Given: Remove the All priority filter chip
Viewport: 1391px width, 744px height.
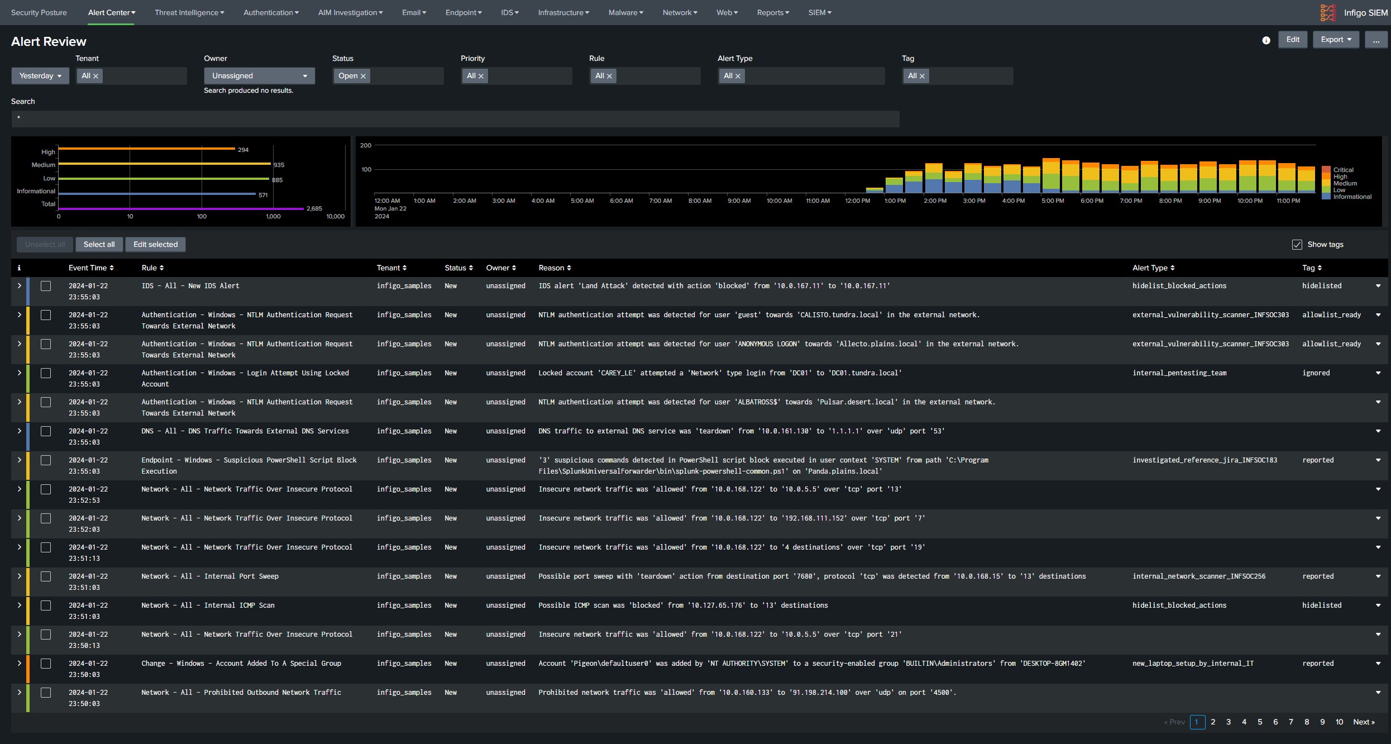Looking at the screenshot, I should point(481,76).
